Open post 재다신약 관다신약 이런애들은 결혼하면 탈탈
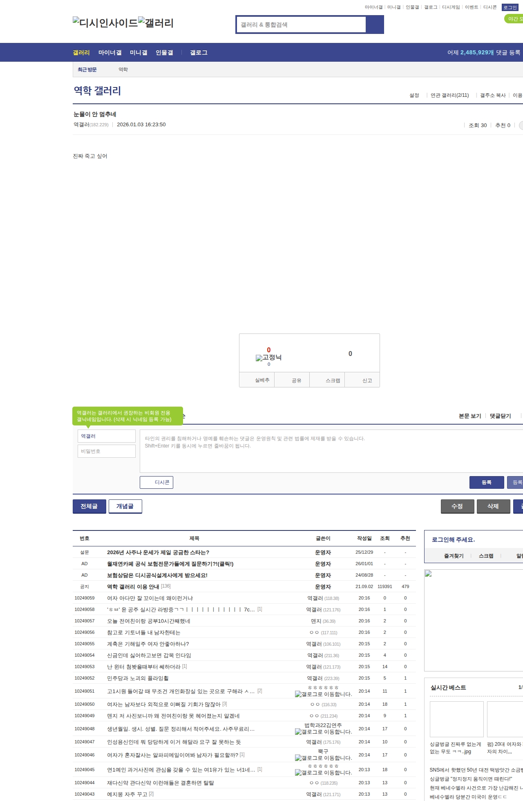 click(x=161, y=783)
